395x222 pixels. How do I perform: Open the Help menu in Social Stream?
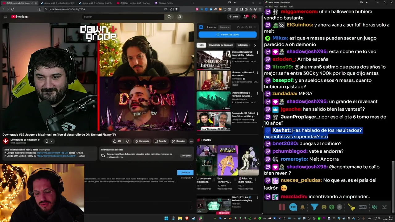(291, 6)
